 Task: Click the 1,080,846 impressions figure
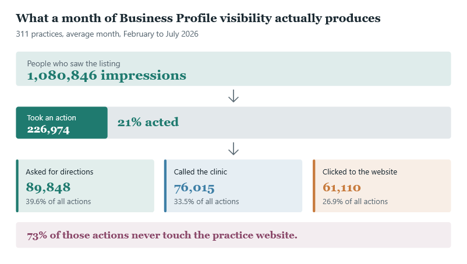107,76
